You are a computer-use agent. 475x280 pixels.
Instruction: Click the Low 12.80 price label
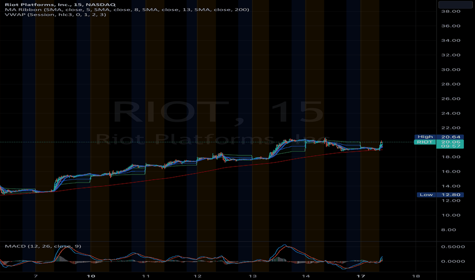(440, 194)
